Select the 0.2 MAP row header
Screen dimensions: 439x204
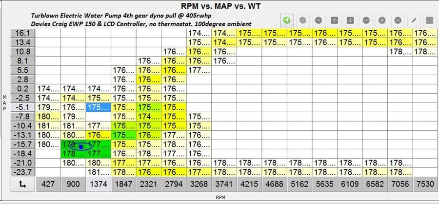(22, 89)
